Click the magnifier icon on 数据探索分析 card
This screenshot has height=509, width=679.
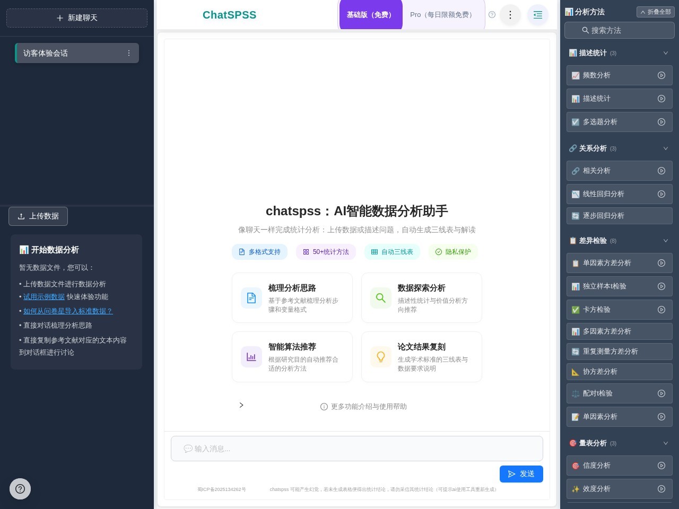(x=381, y=298)
